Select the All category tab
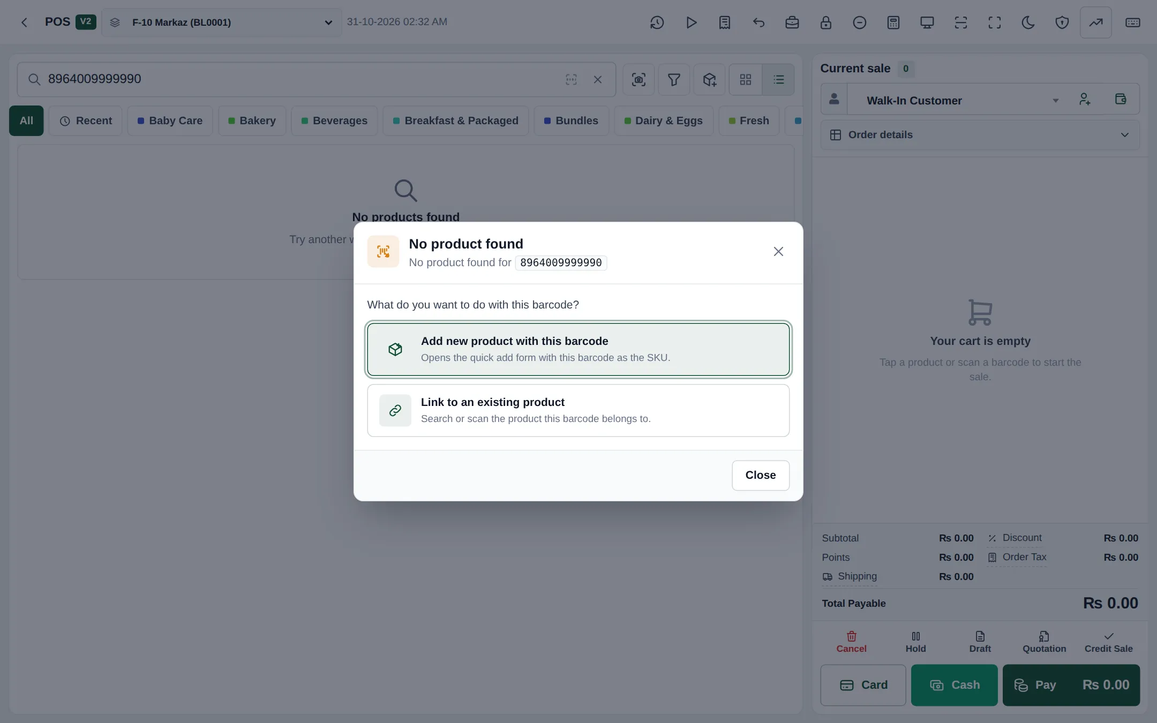 [26, 121]
